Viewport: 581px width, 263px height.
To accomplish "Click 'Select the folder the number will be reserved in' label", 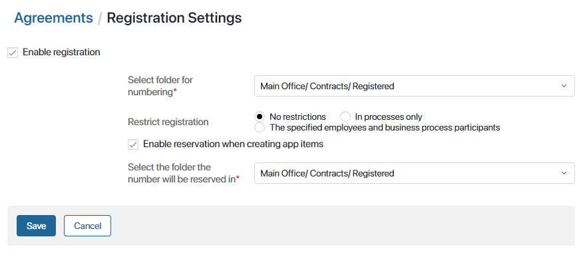I will [184, 173].
